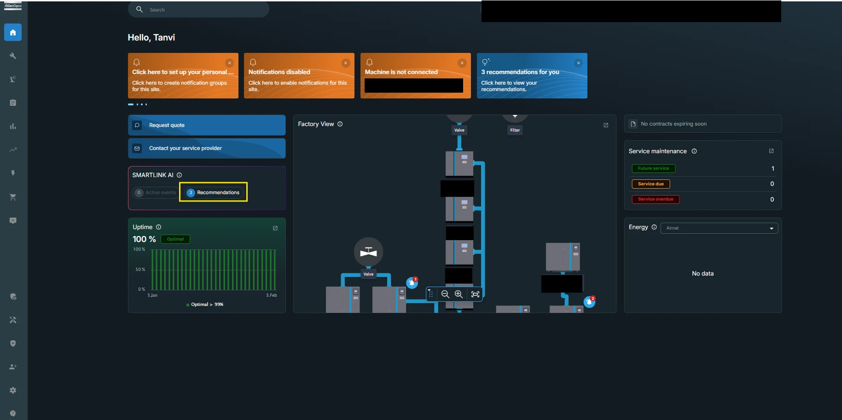
Task: Zoom out of the Factory View
Action: point(445,294)
